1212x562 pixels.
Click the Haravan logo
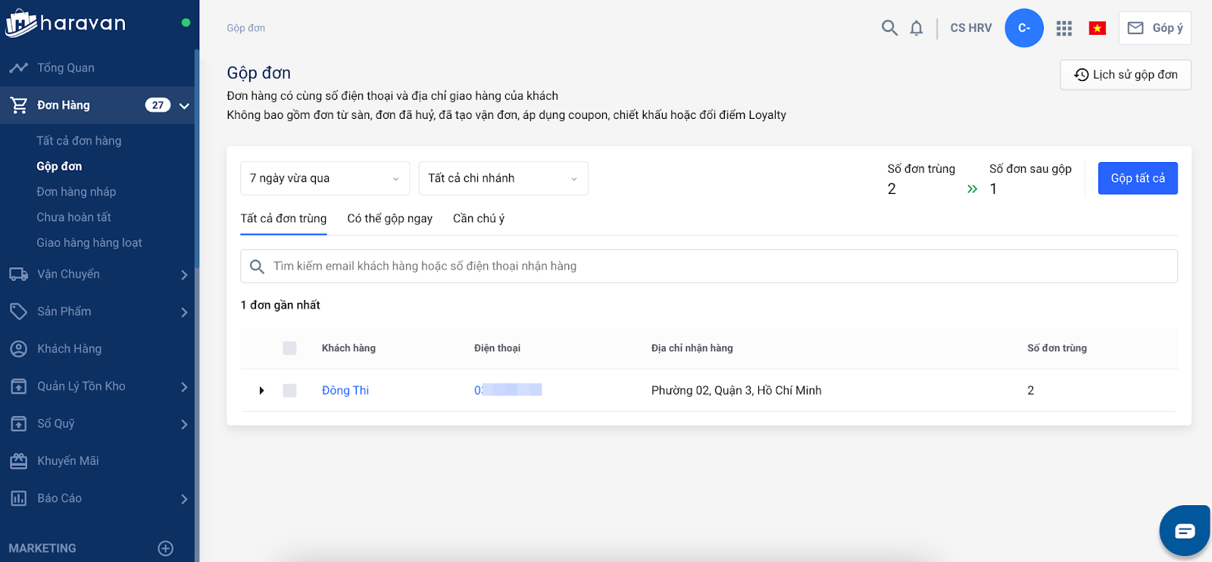(x=66, y=23)
